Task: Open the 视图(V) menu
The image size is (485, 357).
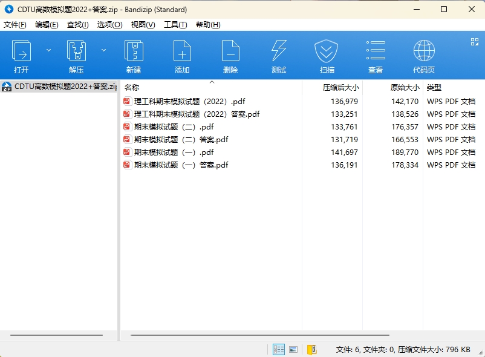Action: (x=143, y=25)
